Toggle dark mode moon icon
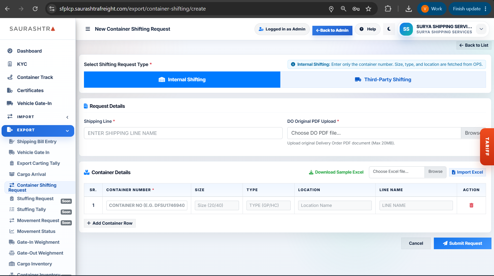The width and height of the screenshot is (494, 276). [x=389, y=29]
